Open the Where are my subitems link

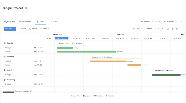point(23,91)
